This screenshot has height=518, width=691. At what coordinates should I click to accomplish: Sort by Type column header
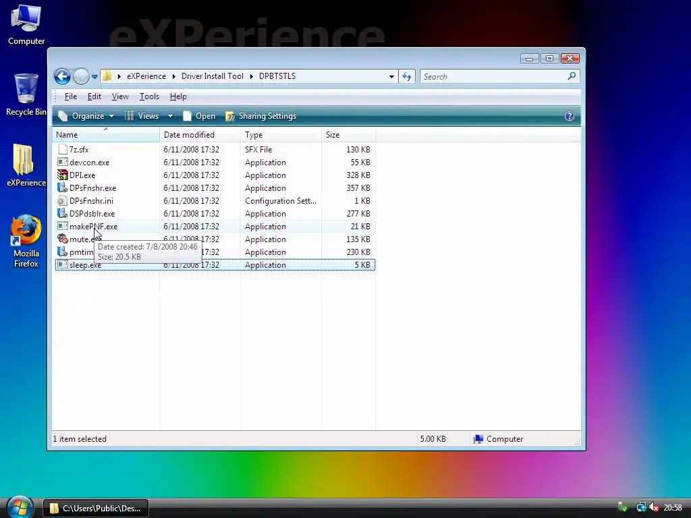click(281, 135)
